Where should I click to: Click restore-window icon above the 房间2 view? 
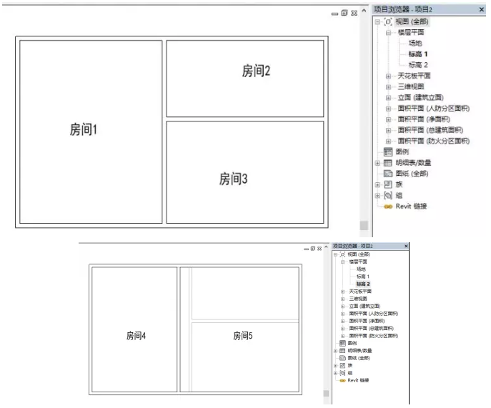click(344, 13)
